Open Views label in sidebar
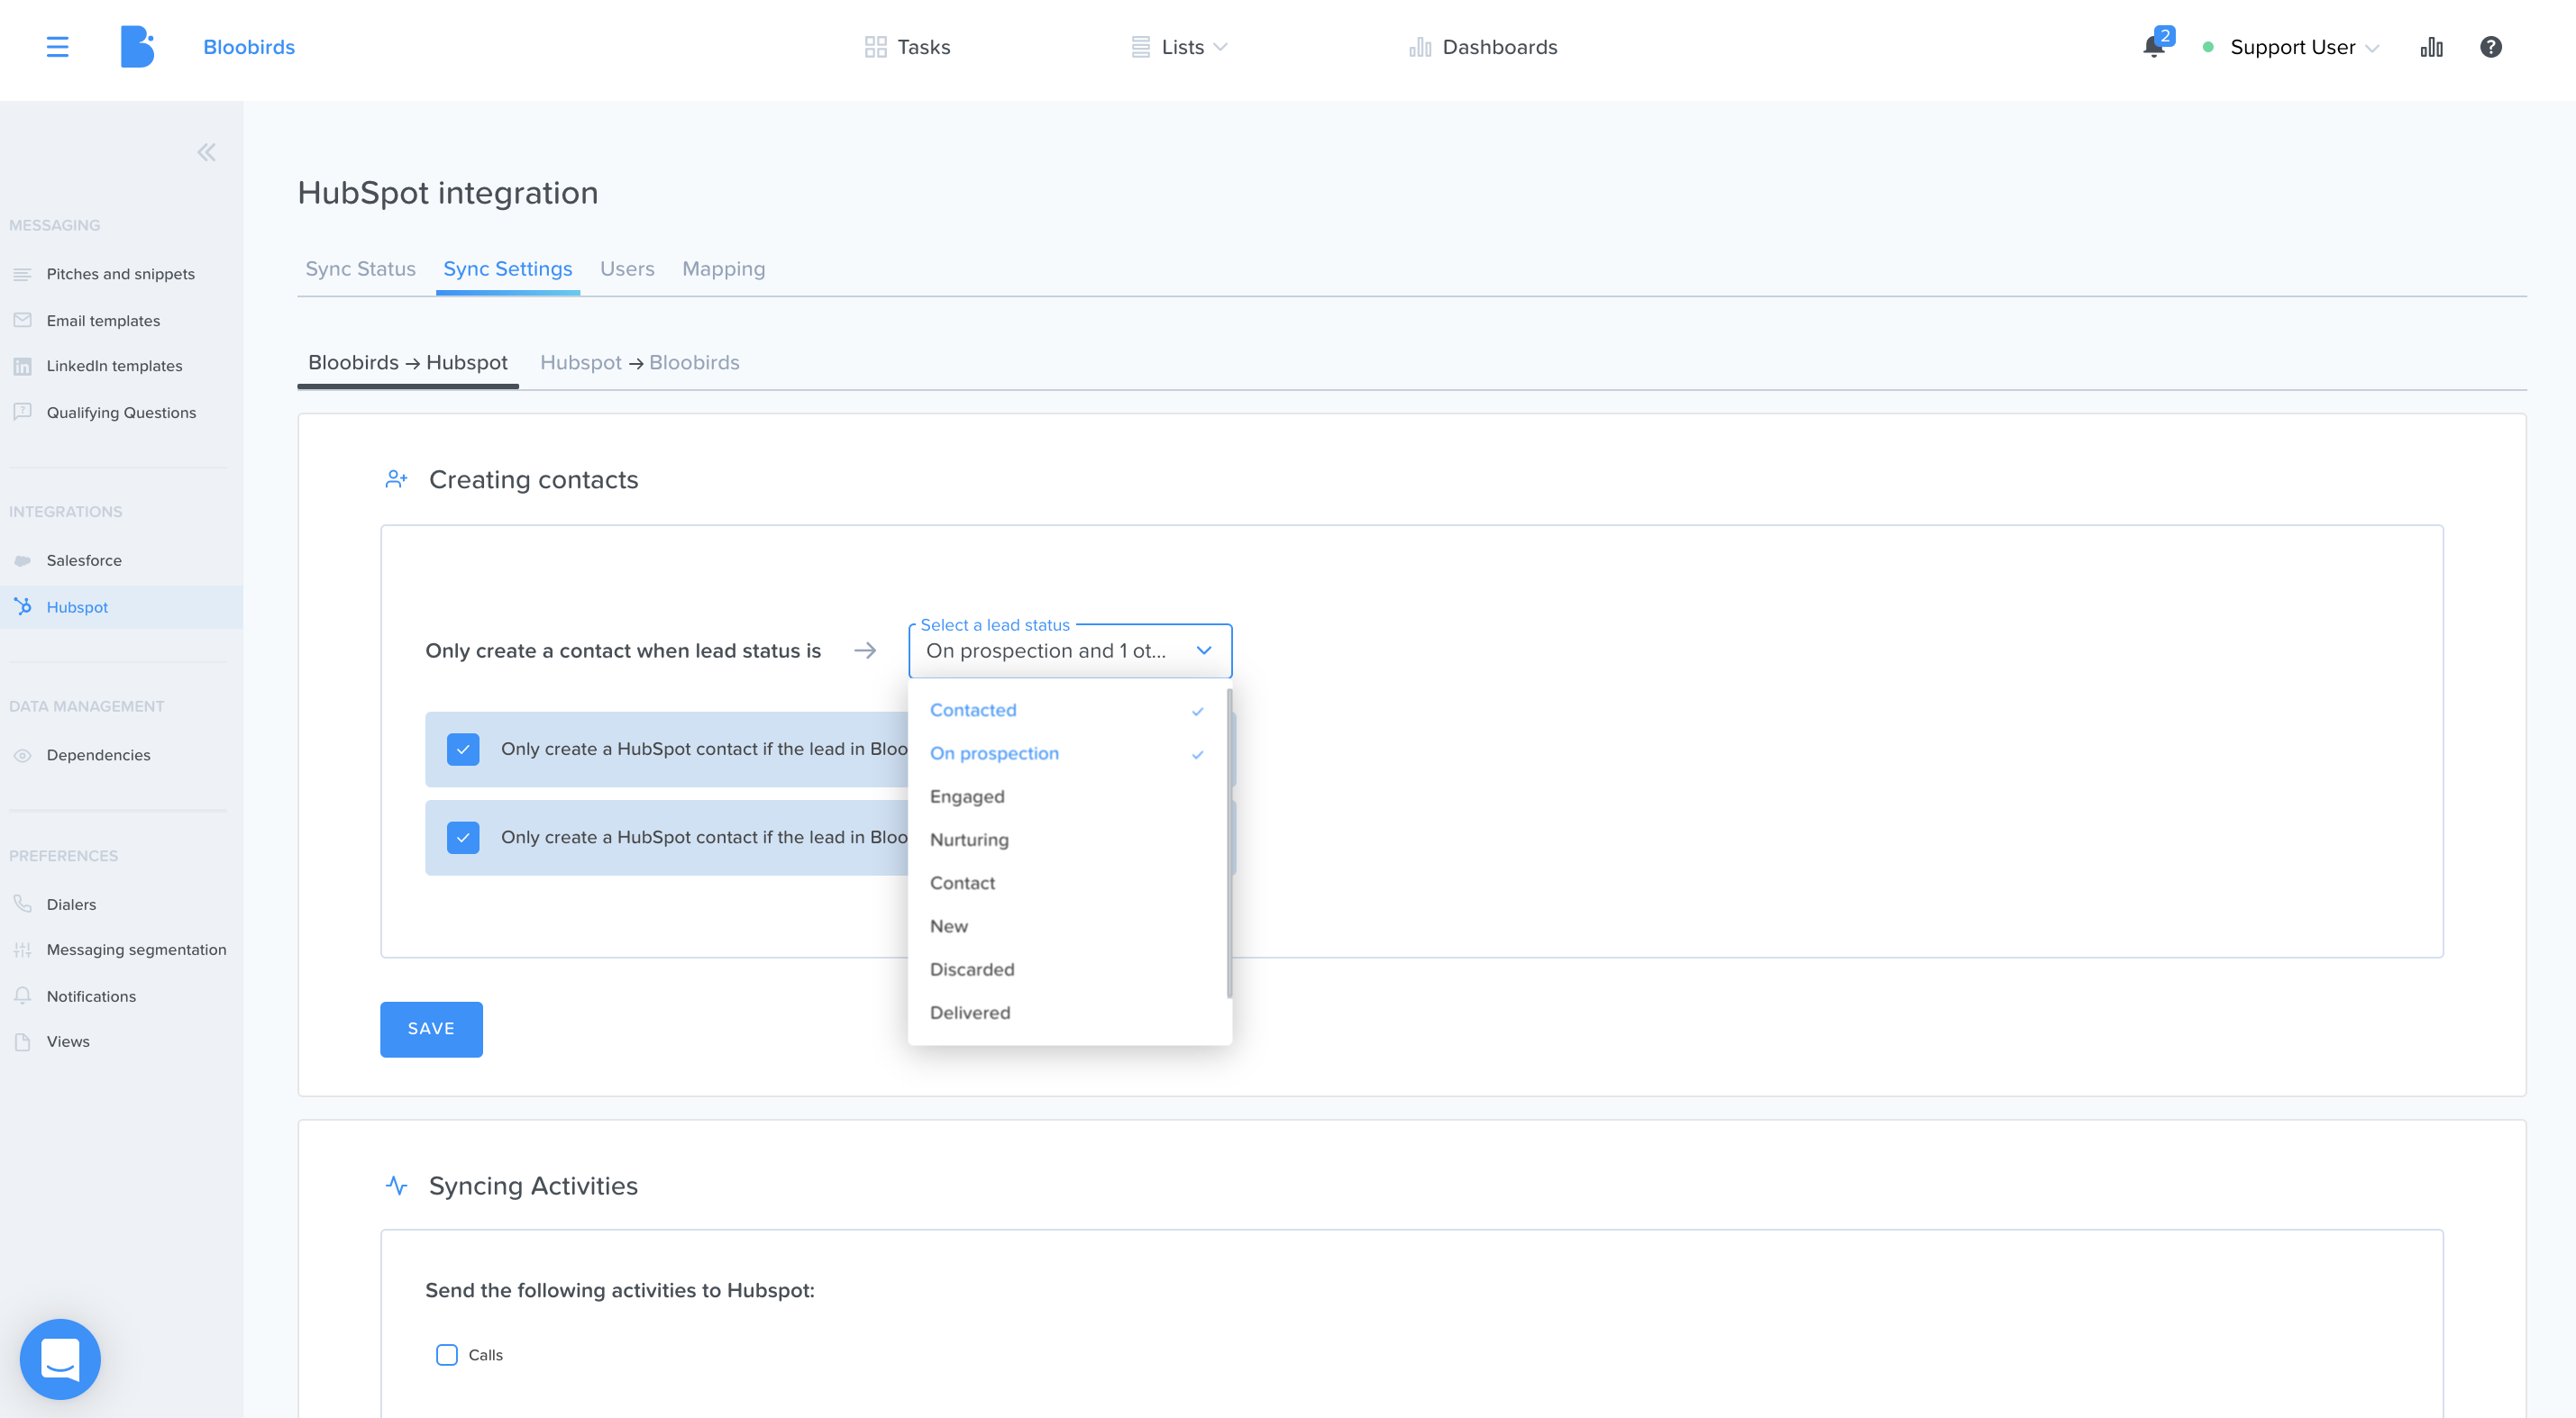Image resolution: width=2576 pixels, height=1418 pixels. pyautogui.click(x=68, y=1041)
